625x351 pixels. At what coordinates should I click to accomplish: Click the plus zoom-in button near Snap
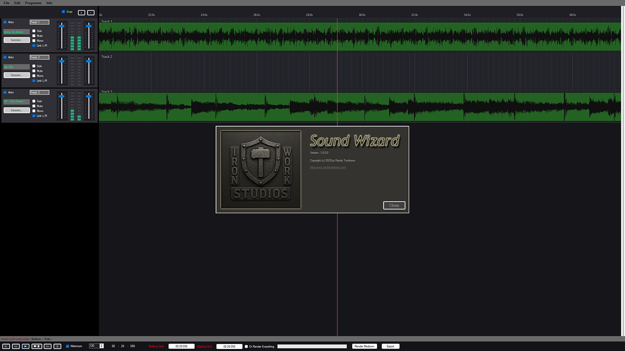point(81,13)
